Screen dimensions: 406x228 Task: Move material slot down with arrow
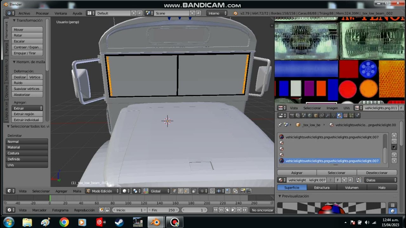pyautogui.click(x=394, y=161)
